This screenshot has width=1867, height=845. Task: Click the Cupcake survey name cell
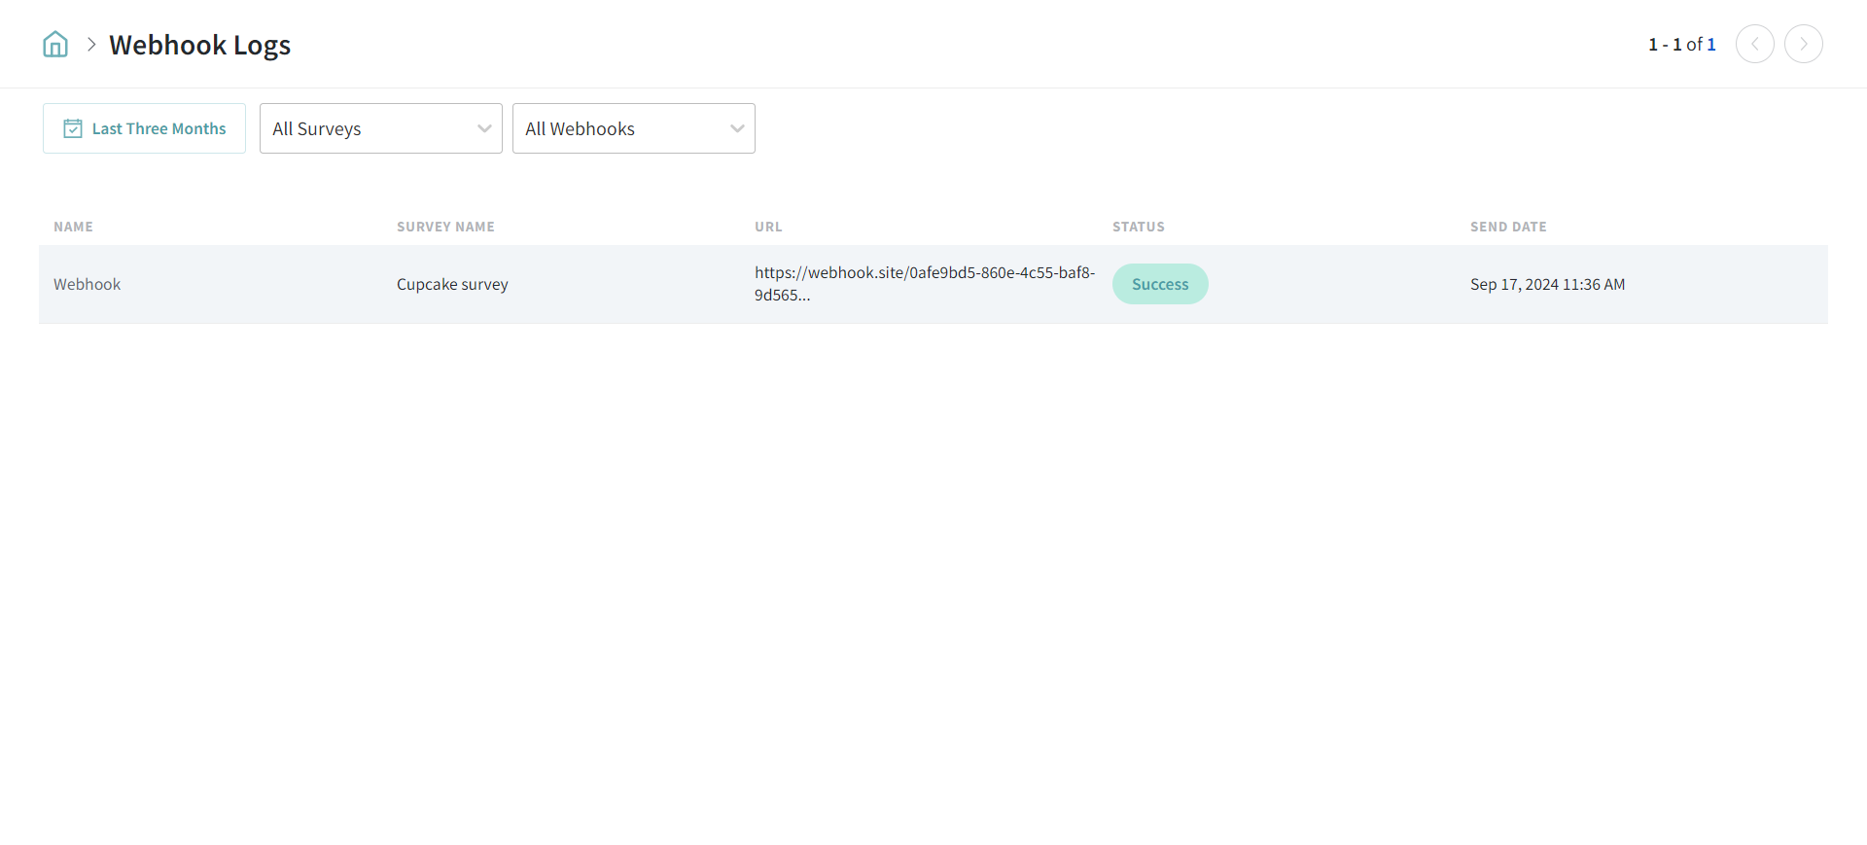(452, 284)
